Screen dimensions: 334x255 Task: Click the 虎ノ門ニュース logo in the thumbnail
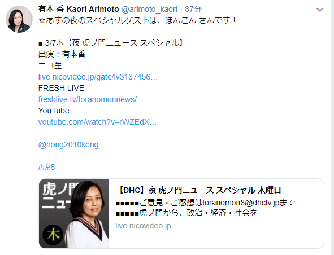point(58,196)
